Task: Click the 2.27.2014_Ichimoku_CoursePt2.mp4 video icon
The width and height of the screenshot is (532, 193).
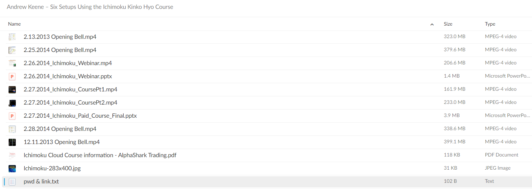Action: click(x=12, y=103)
